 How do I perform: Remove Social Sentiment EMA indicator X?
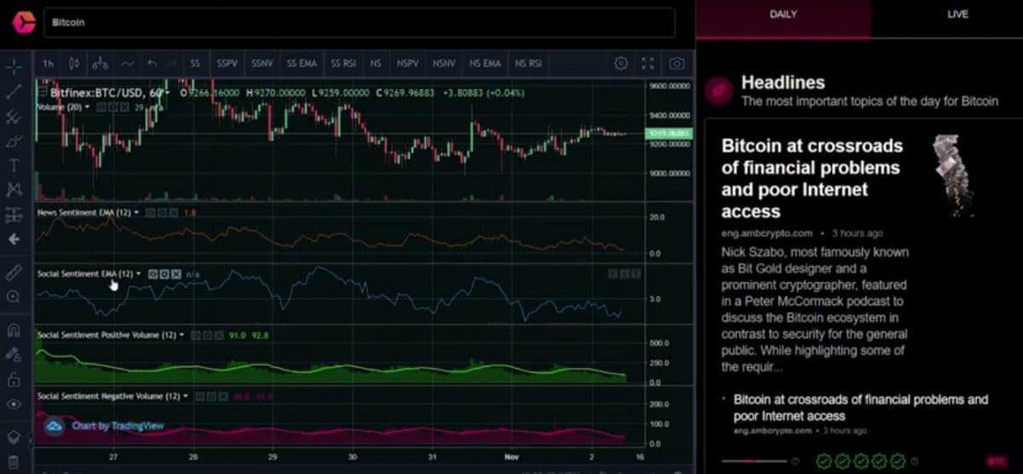tap(176, 274)
